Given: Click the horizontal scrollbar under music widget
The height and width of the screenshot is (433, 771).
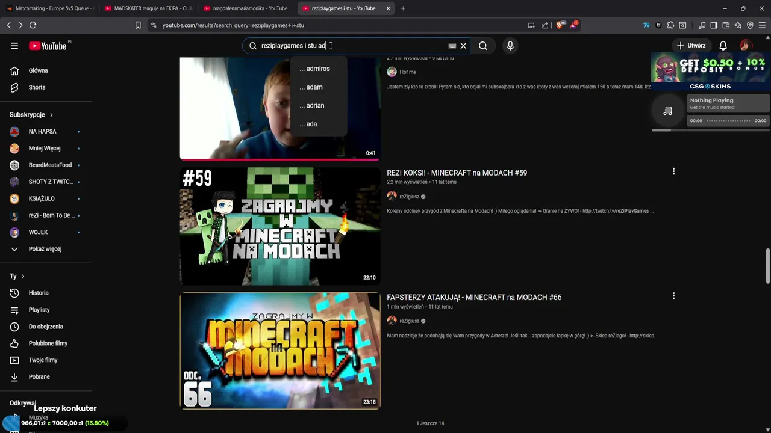Looking at the screenshot, I should pyautogui.click(x=661, y=130).
